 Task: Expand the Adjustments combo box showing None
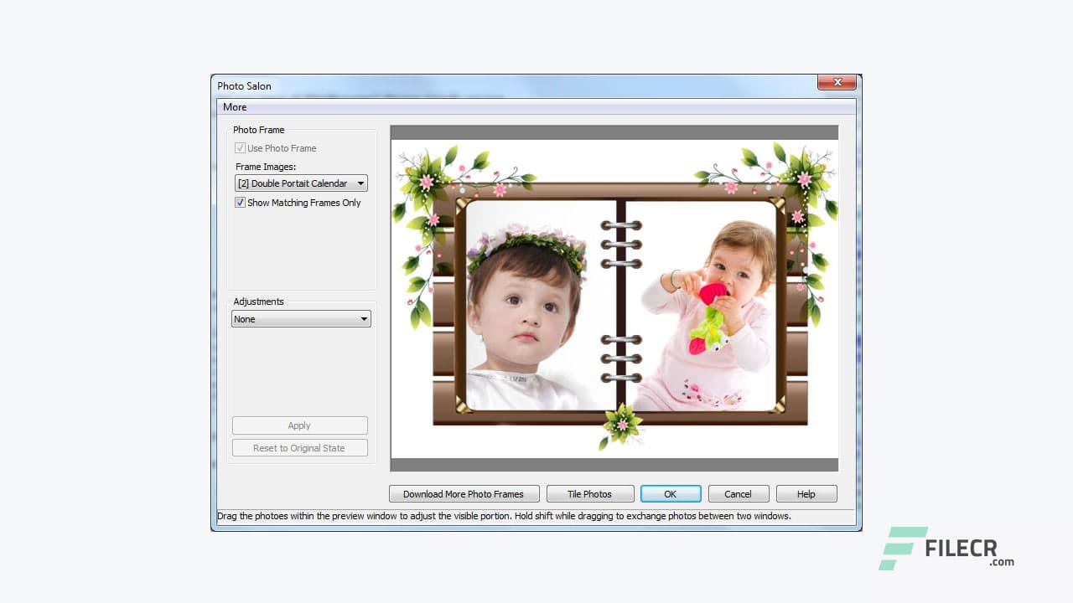click(x=300, y=319)
